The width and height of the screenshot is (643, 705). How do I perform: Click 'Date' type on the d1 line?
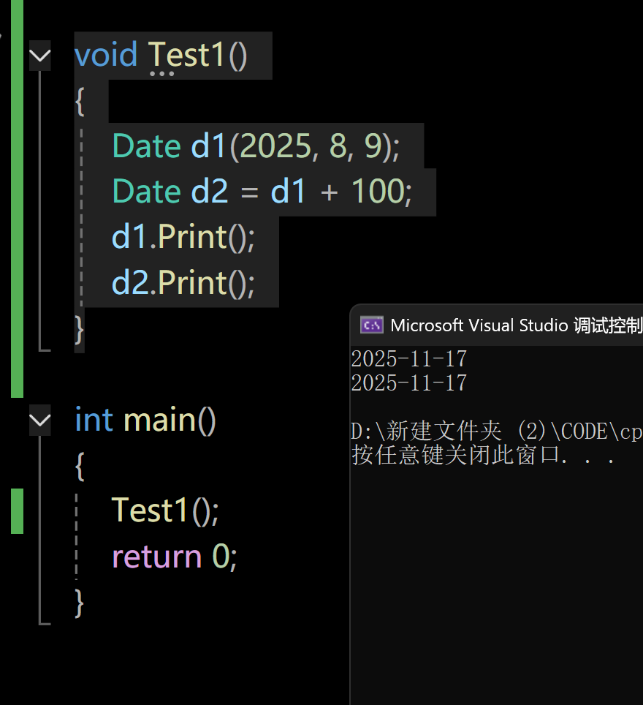[x=146, y=146]
